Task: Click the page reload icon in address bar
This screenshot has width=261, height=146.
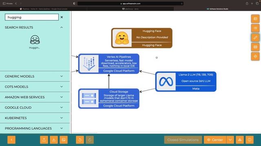Action: (x=181, y=4)
